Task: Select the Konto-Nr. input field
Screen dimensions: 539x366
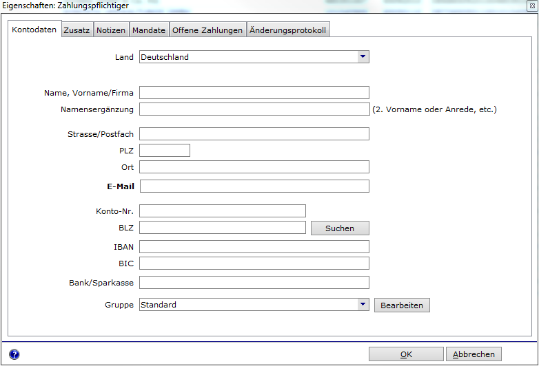Action: point(223,211)
